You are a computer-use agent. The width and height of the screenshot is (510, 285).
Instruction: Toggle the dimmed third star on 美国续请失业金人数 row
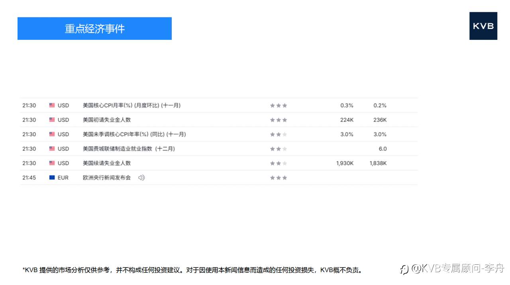tap(284, 163)
